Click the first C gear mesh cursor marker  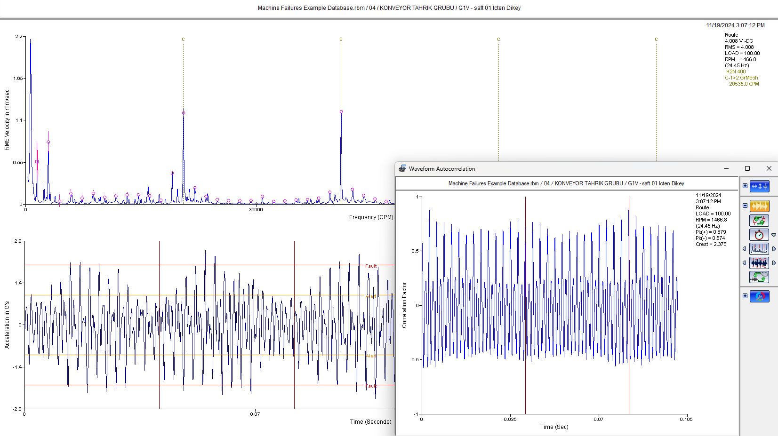[x=183, y=40]
